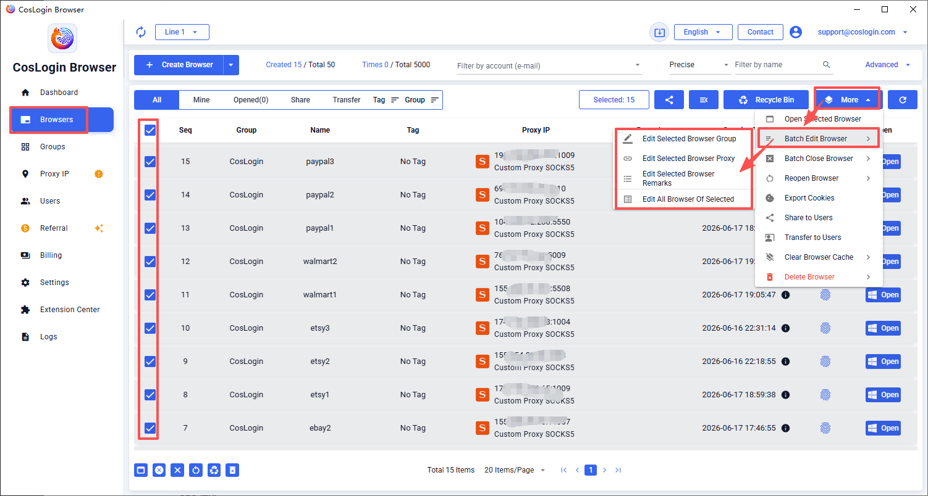
Task: Click the reopen circular arrow in the bottom toolbar
Action: [x=196, y=470]
